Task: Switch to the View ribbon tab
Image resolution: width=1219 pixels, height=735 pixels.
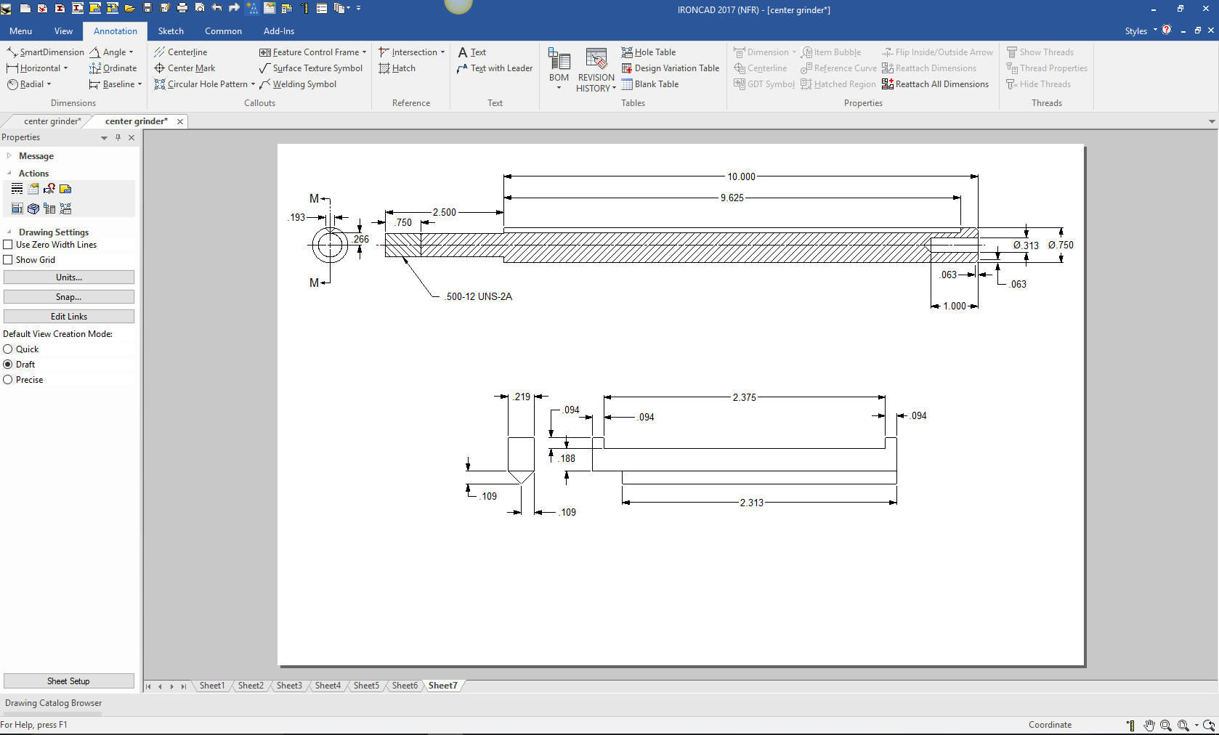Action: coord(63,31)
